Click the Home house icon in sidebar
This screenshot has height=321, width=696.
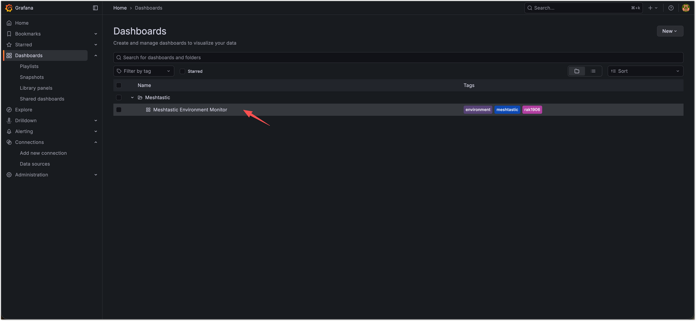[9, 23]
